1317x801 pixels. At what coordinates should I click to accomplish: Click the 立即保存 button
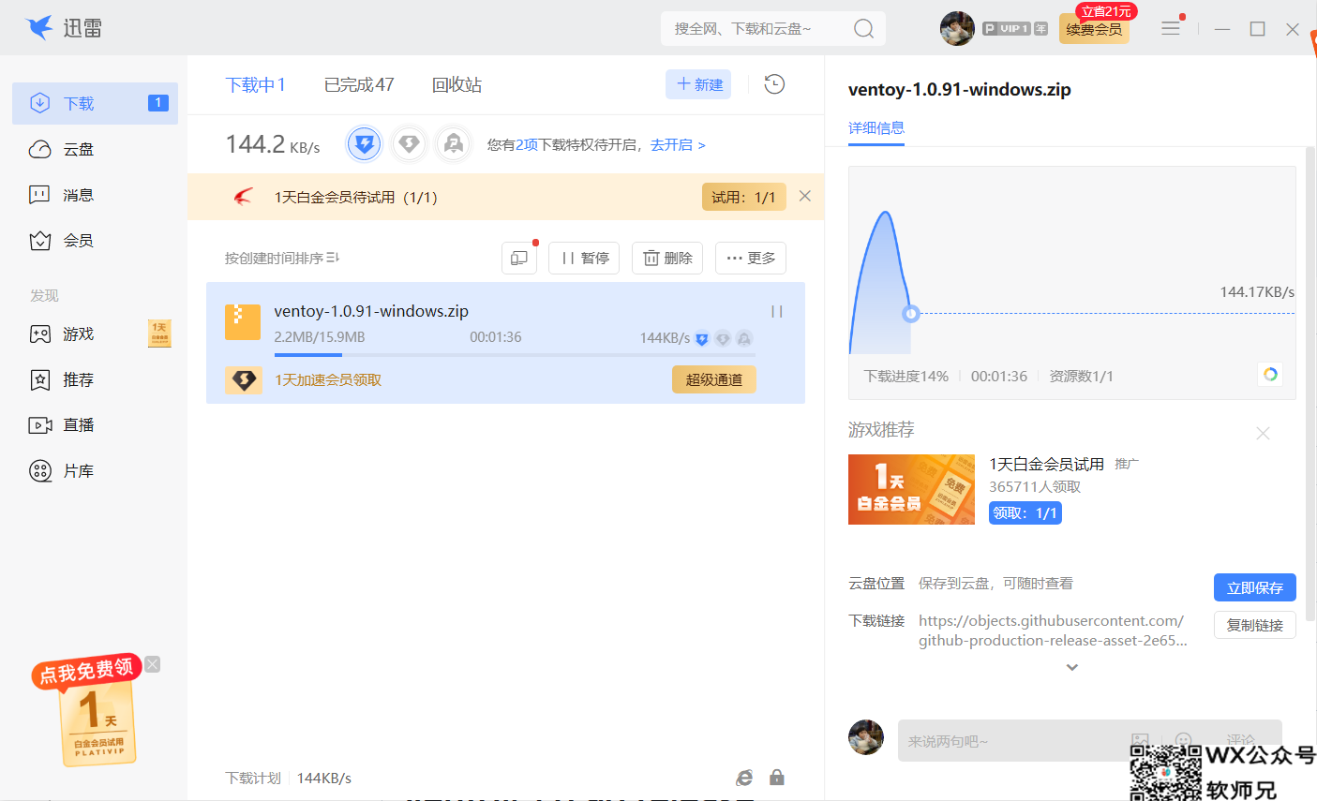(1255, 587)
